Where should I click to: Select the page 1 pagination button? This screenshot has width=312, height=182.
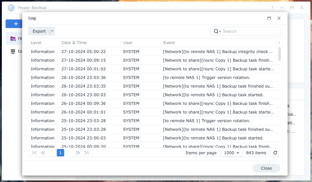(x=60, y=152)
